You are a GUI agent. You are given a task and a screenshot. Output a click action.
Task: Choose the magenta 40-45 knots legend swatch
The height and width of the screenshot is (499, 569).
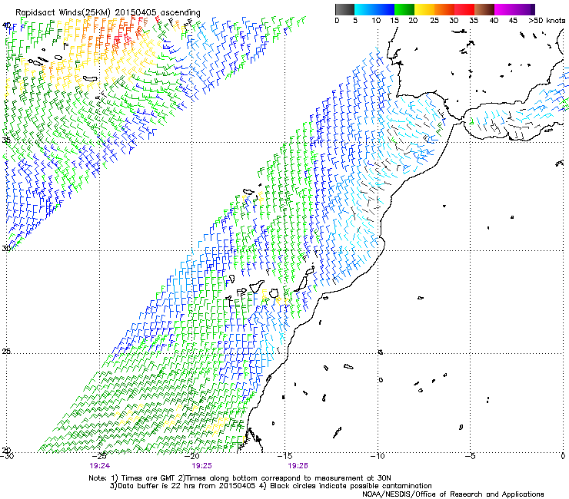(504, 9)
